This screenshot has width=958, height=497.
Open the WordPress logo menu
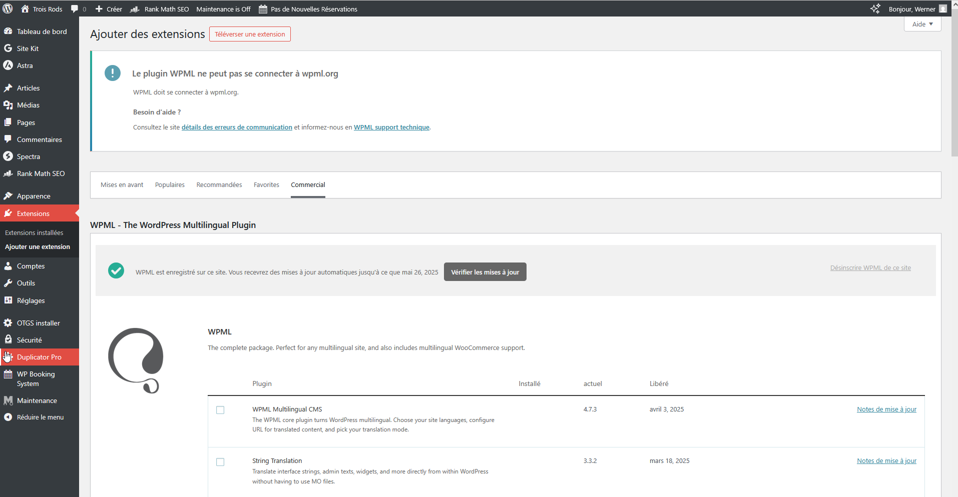click(8, 8)
